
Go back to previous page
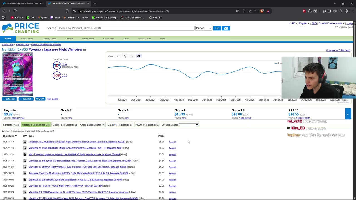click(x=4, y=11)
